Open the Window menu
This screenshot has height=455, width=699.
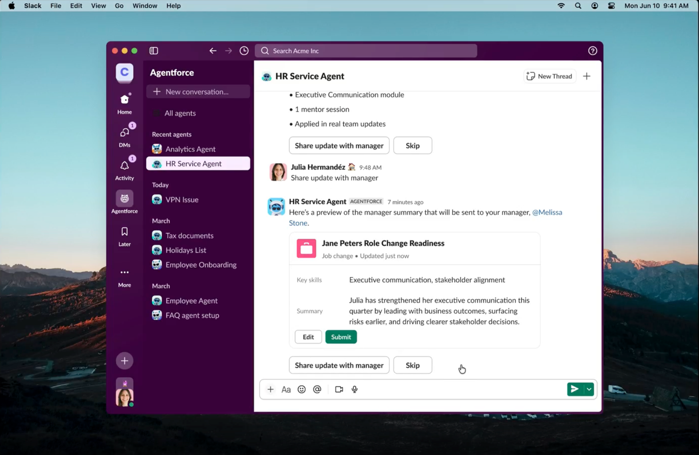click(x=145, y=6)
